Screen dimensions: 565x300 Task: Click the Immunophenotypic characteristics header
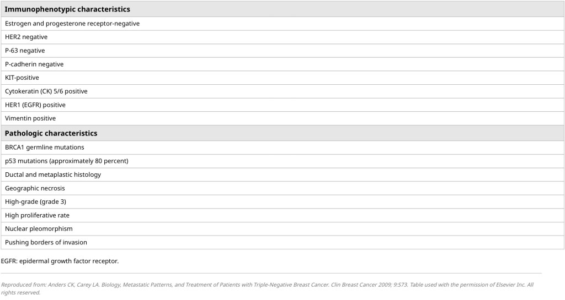pyautogui.click(x=67, y=9)
